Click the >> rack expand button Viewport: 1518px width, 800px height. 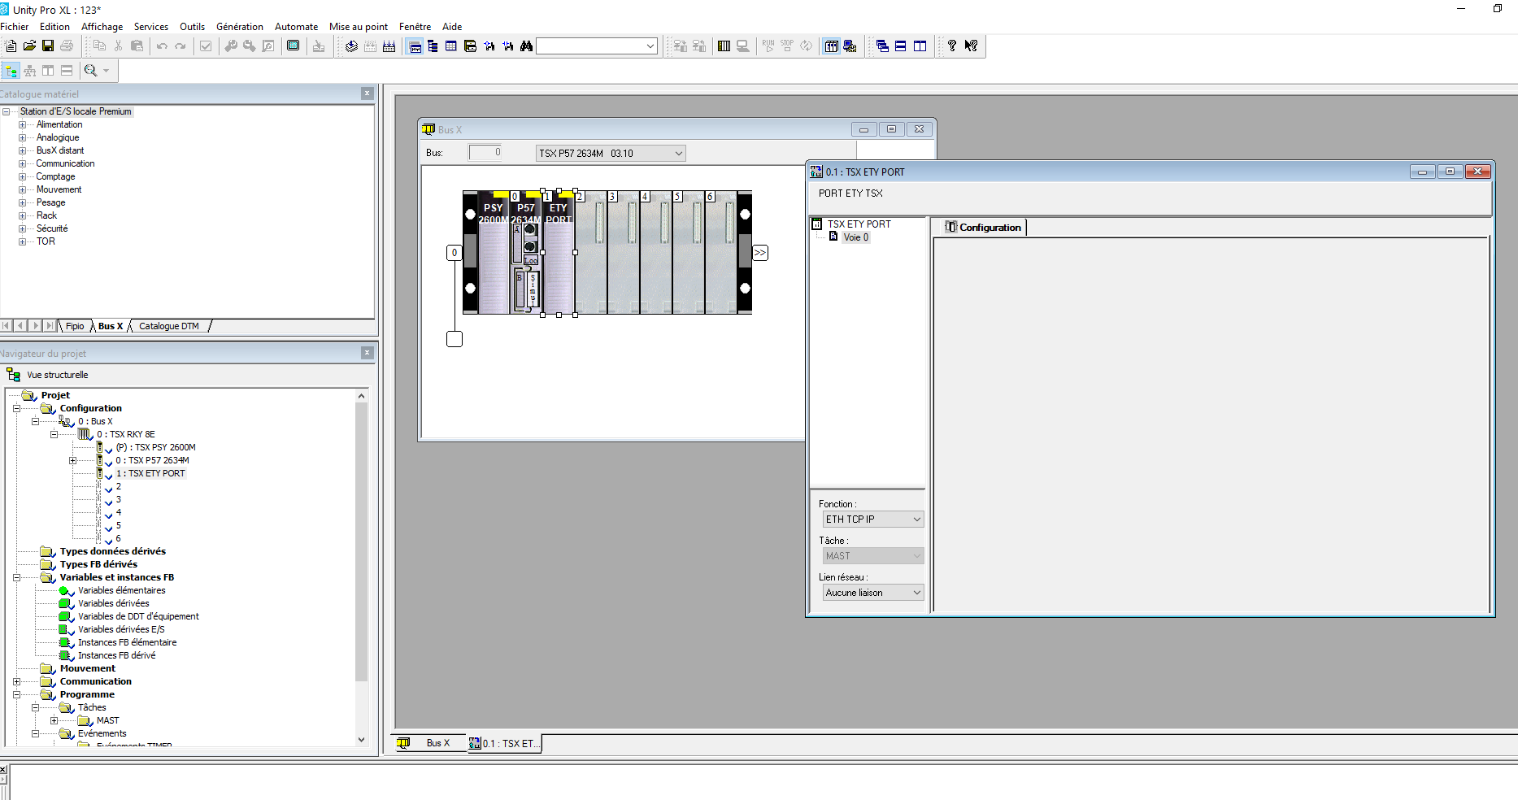coord(759,253)
